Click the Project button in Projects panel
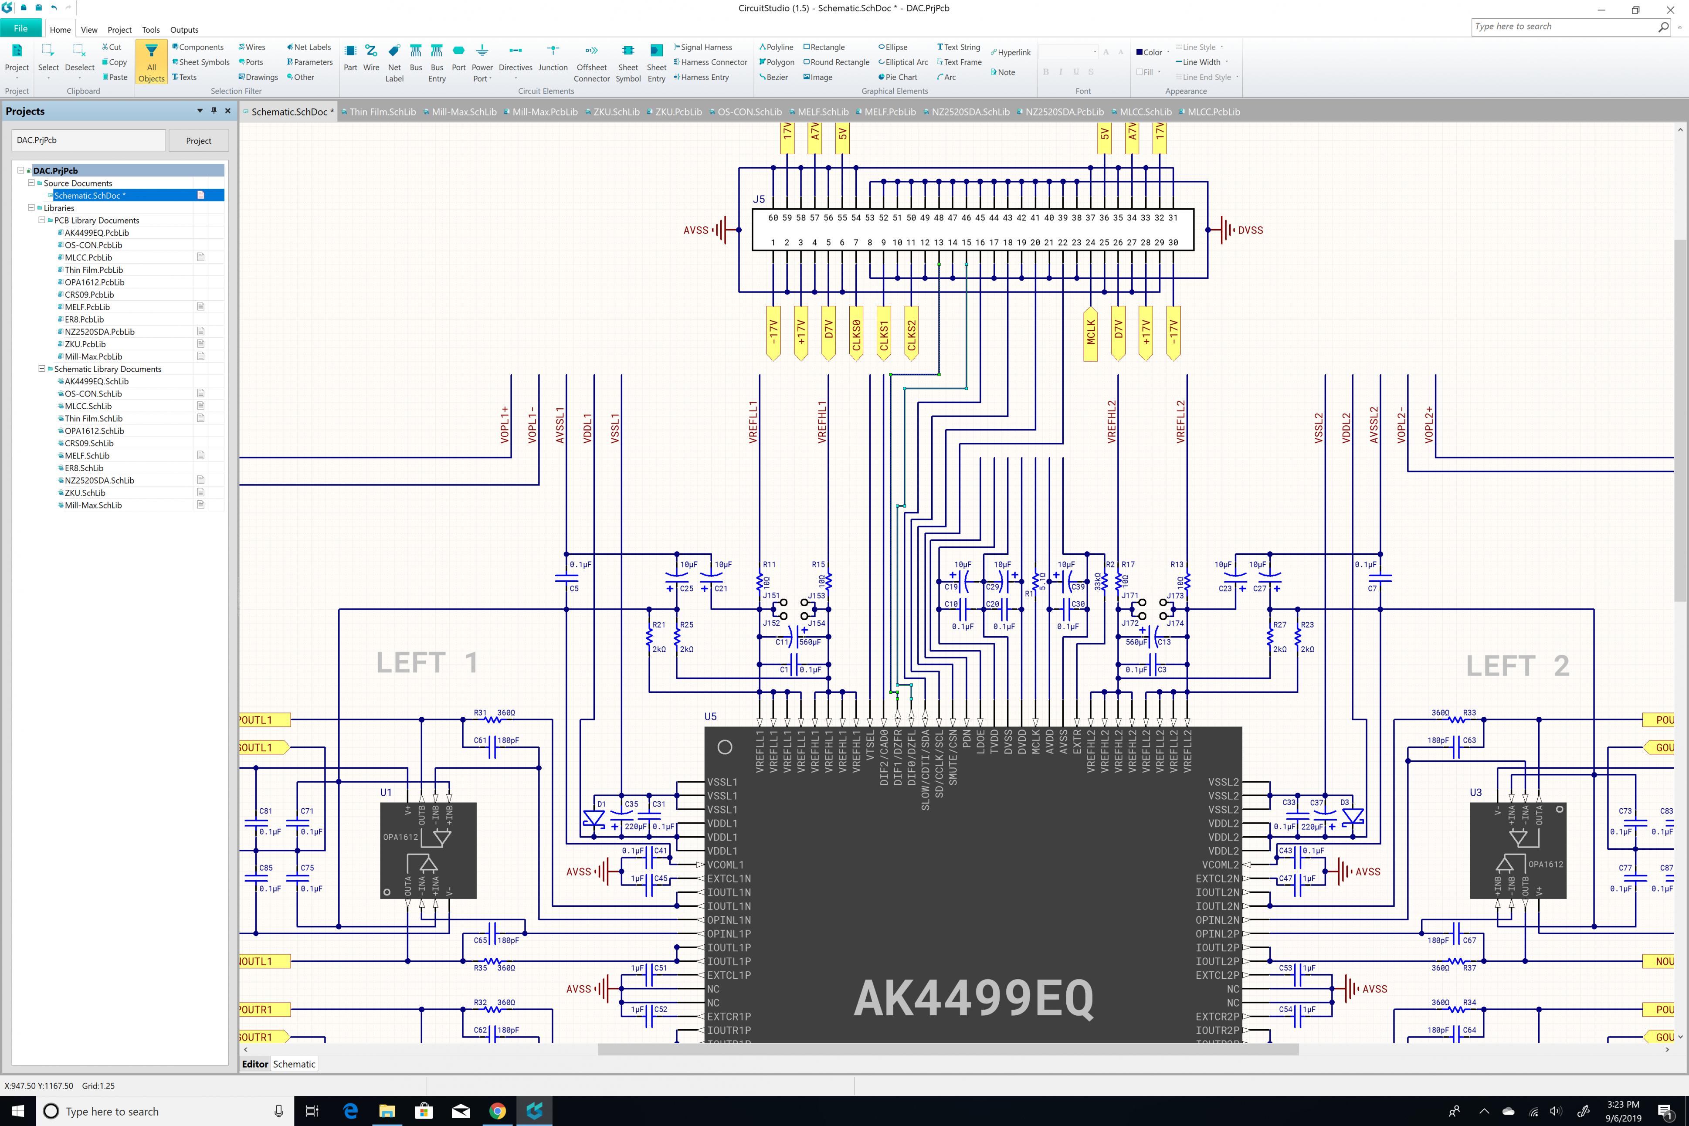1689x1126 pixels. tap(198, 141)
